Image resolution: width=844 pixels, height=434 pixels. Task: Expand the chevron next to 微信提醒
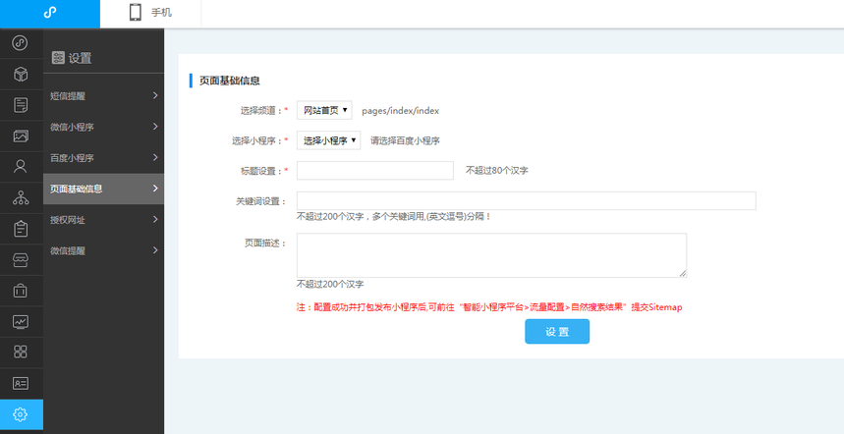click(x=155, y=250)
